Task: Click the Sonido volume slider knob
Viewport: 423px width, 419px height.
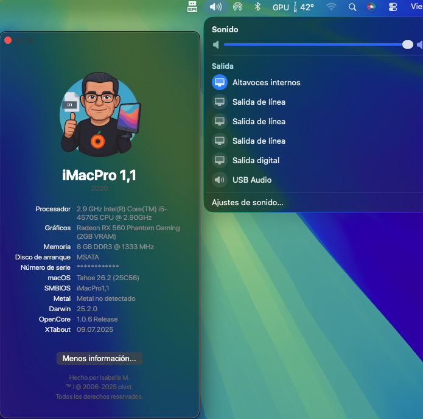Action: click(407, 44)
